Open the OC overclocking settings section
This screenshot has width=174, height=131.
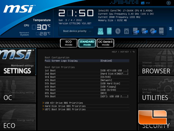coord(18,89)
